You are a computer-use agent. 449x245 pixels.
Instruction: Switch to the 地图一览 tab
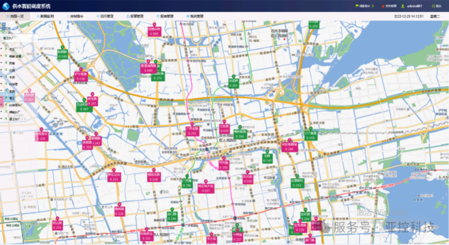point(15,17)
